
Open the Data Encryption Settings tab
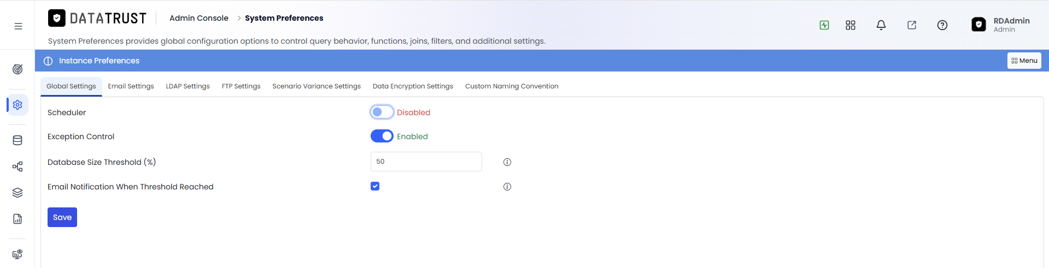coord(413,86)
